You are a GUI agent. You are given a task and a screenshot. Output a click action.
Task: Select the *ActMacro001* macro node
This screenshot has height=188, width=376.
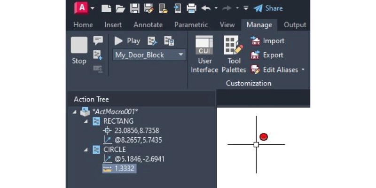(116, 111)
